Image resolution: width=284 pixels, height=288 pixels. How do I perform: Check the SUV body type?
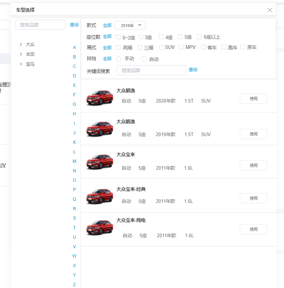coord(162,47)
